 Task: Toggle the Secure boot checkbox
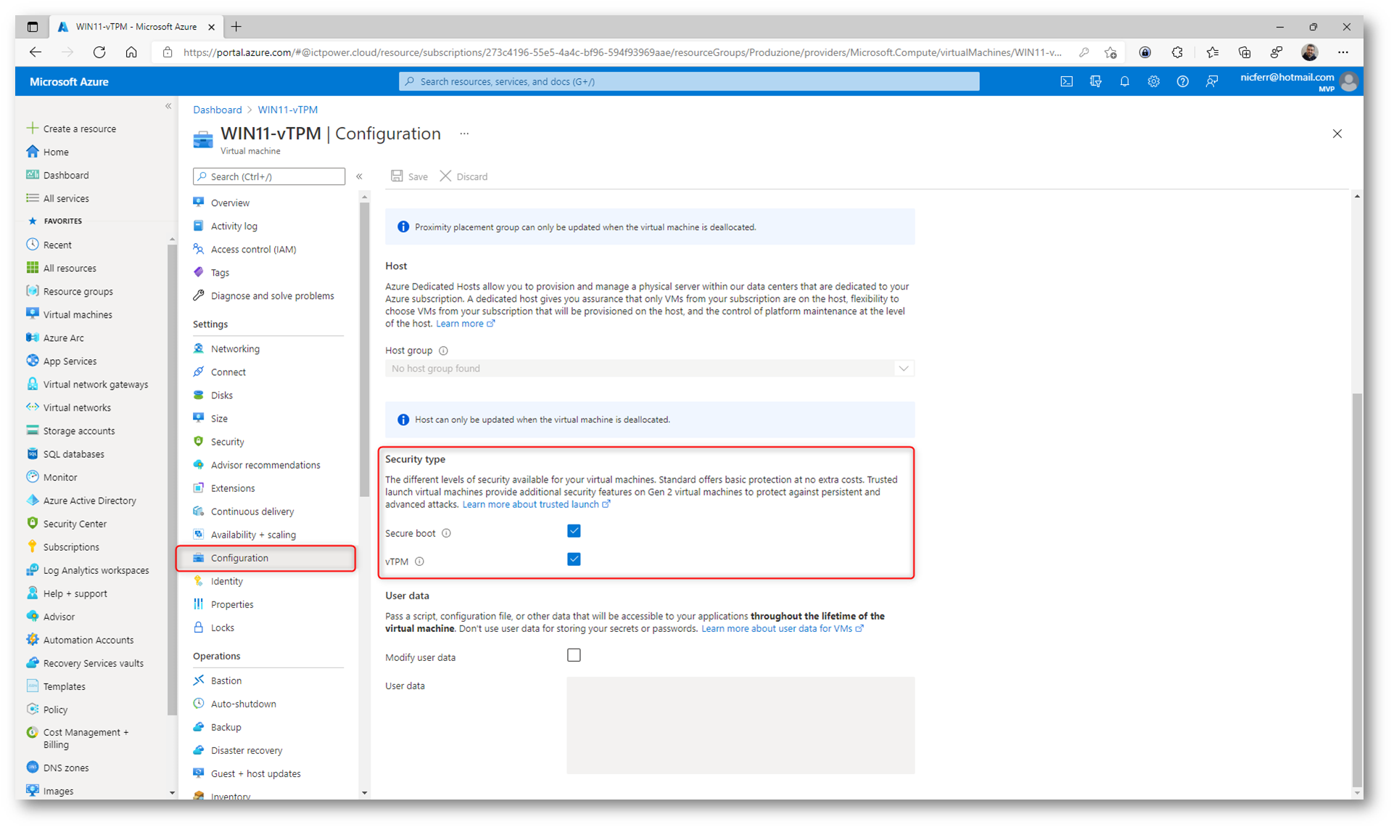pyautogui.click(x=574, y=531)
